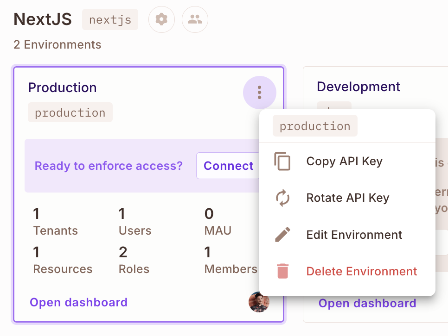Select Copy API Key from the menu
This screenshot has height=336, width=448.
pos(344,162)
